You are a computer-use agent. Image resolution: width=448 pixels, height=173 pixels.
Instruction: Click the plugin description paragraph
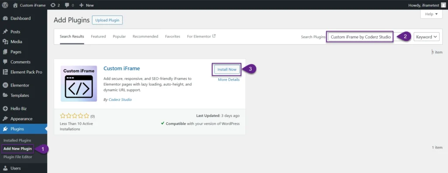tap(148, 84)
